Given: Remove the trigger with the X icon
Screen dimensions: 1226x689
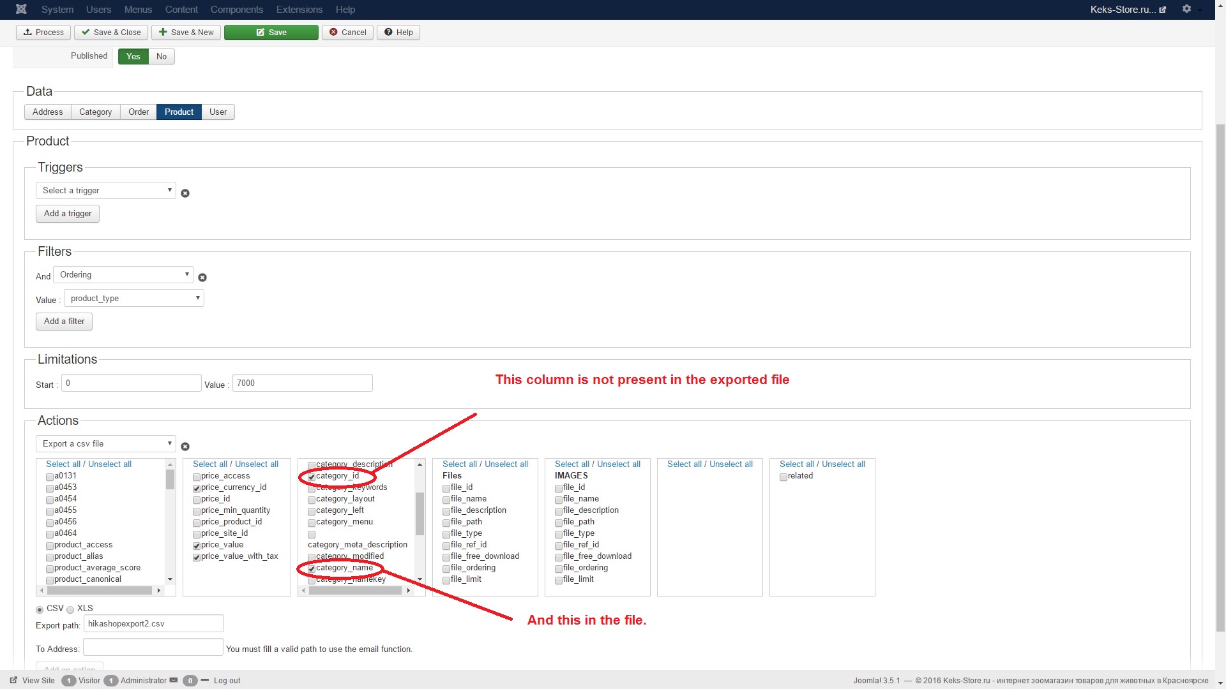Looking at the screenshot, I should [x=185, y=193].
